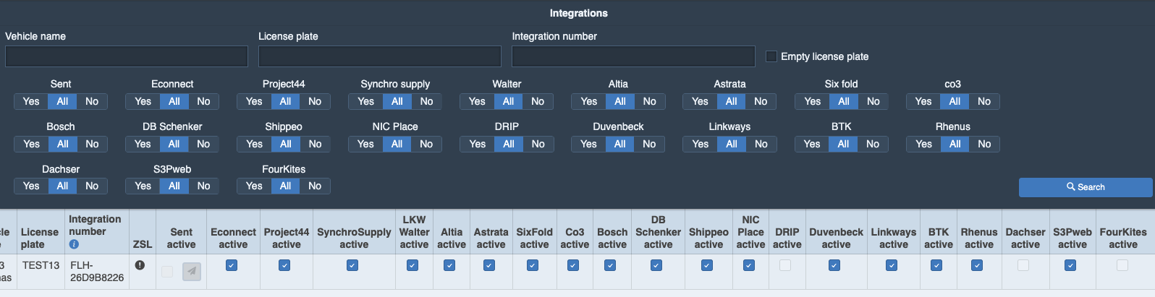Choose Yes for Bosch filter
The image size is (1155, 297).
pyautogui.click(x=31, y=144)
